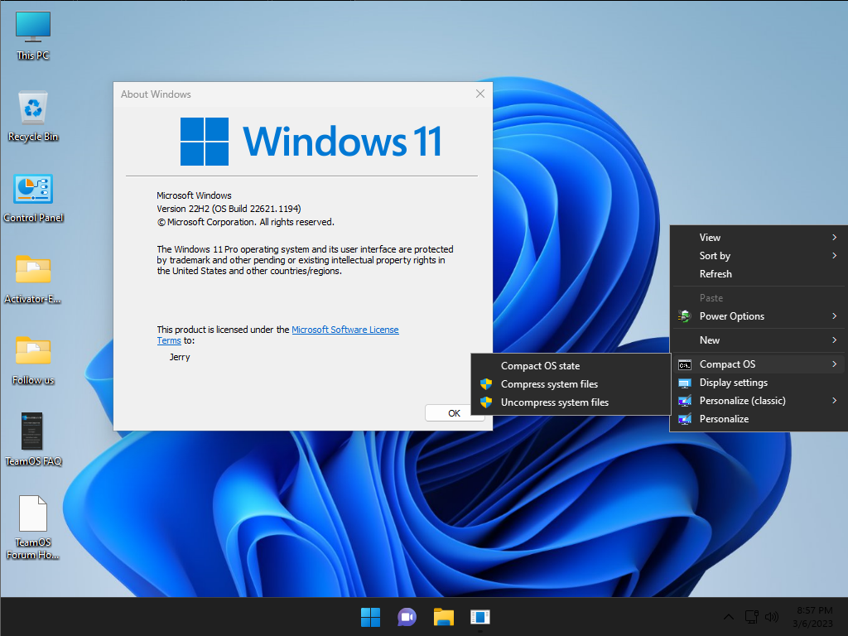Click the shield icon beside Uncompress system files
The width and height of the screenshot is (848, 636).
pos(485,402)
